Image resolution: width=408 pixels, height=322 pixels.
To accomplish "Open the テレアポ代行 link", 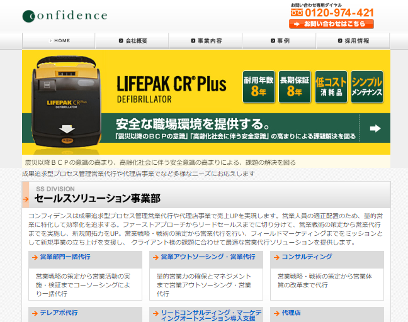I will (59, 313).
